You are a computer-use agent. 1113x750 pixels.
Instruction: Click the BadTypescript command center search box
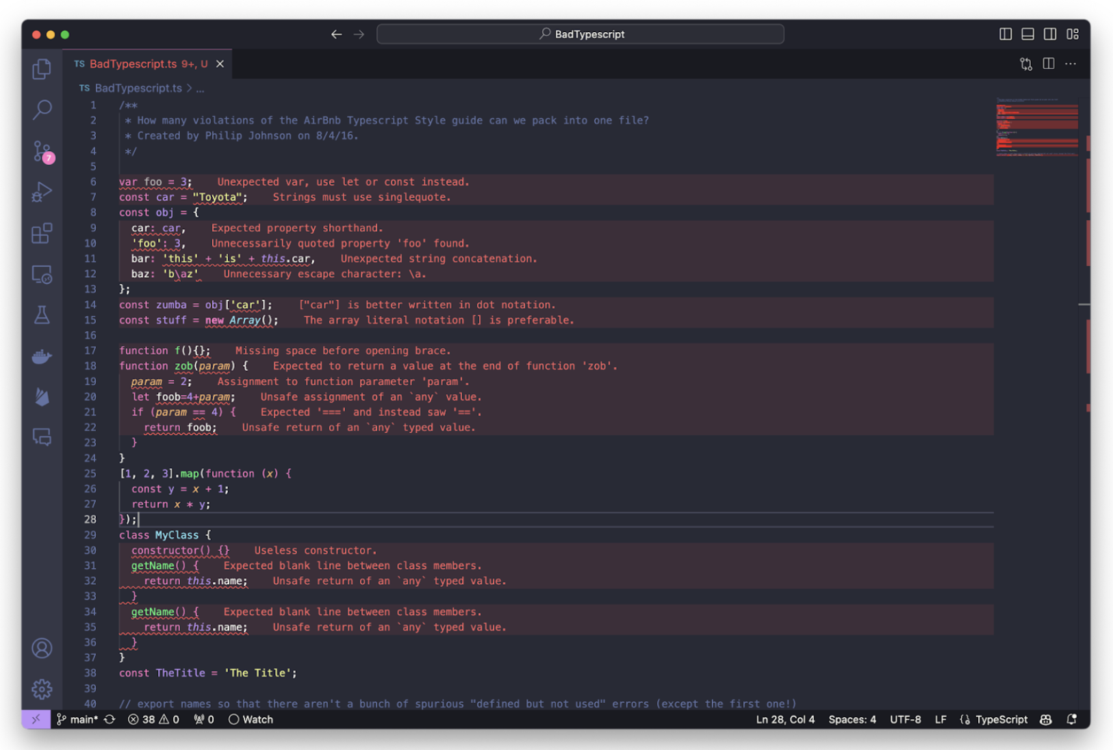coord(580,34)
